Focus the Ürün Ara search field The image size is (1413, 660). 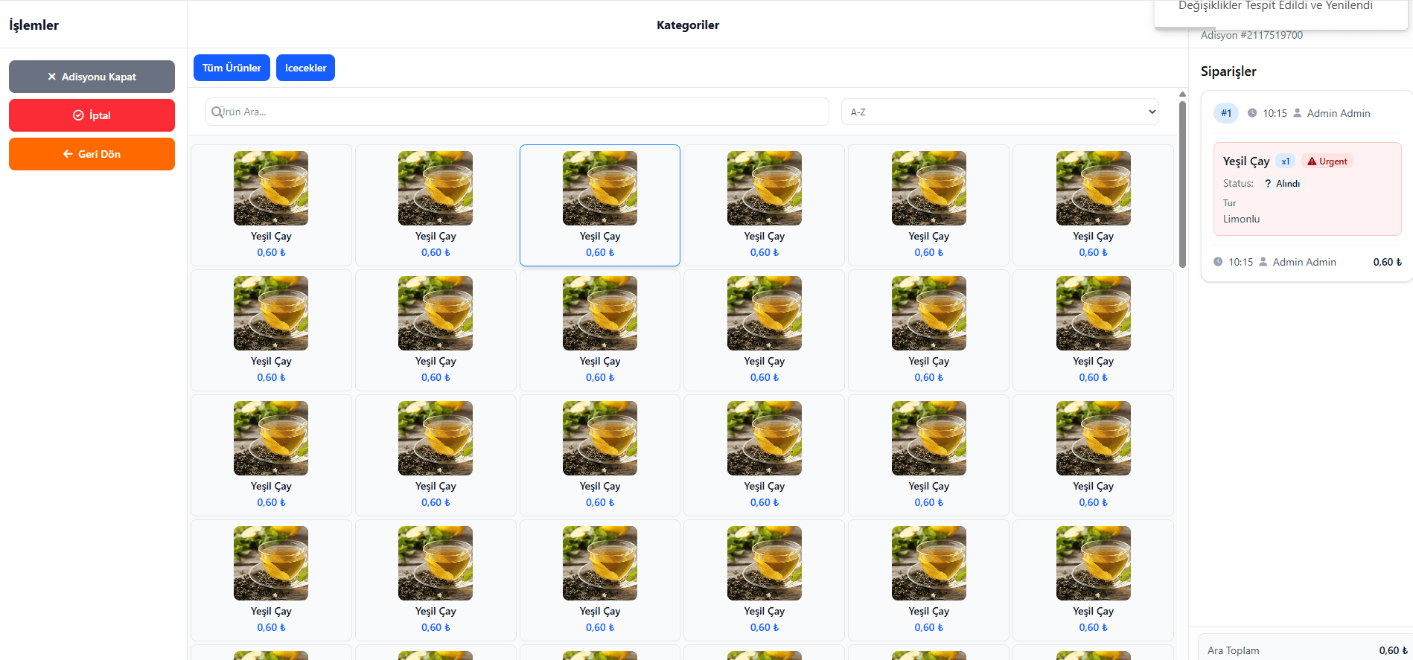point(517,112)
